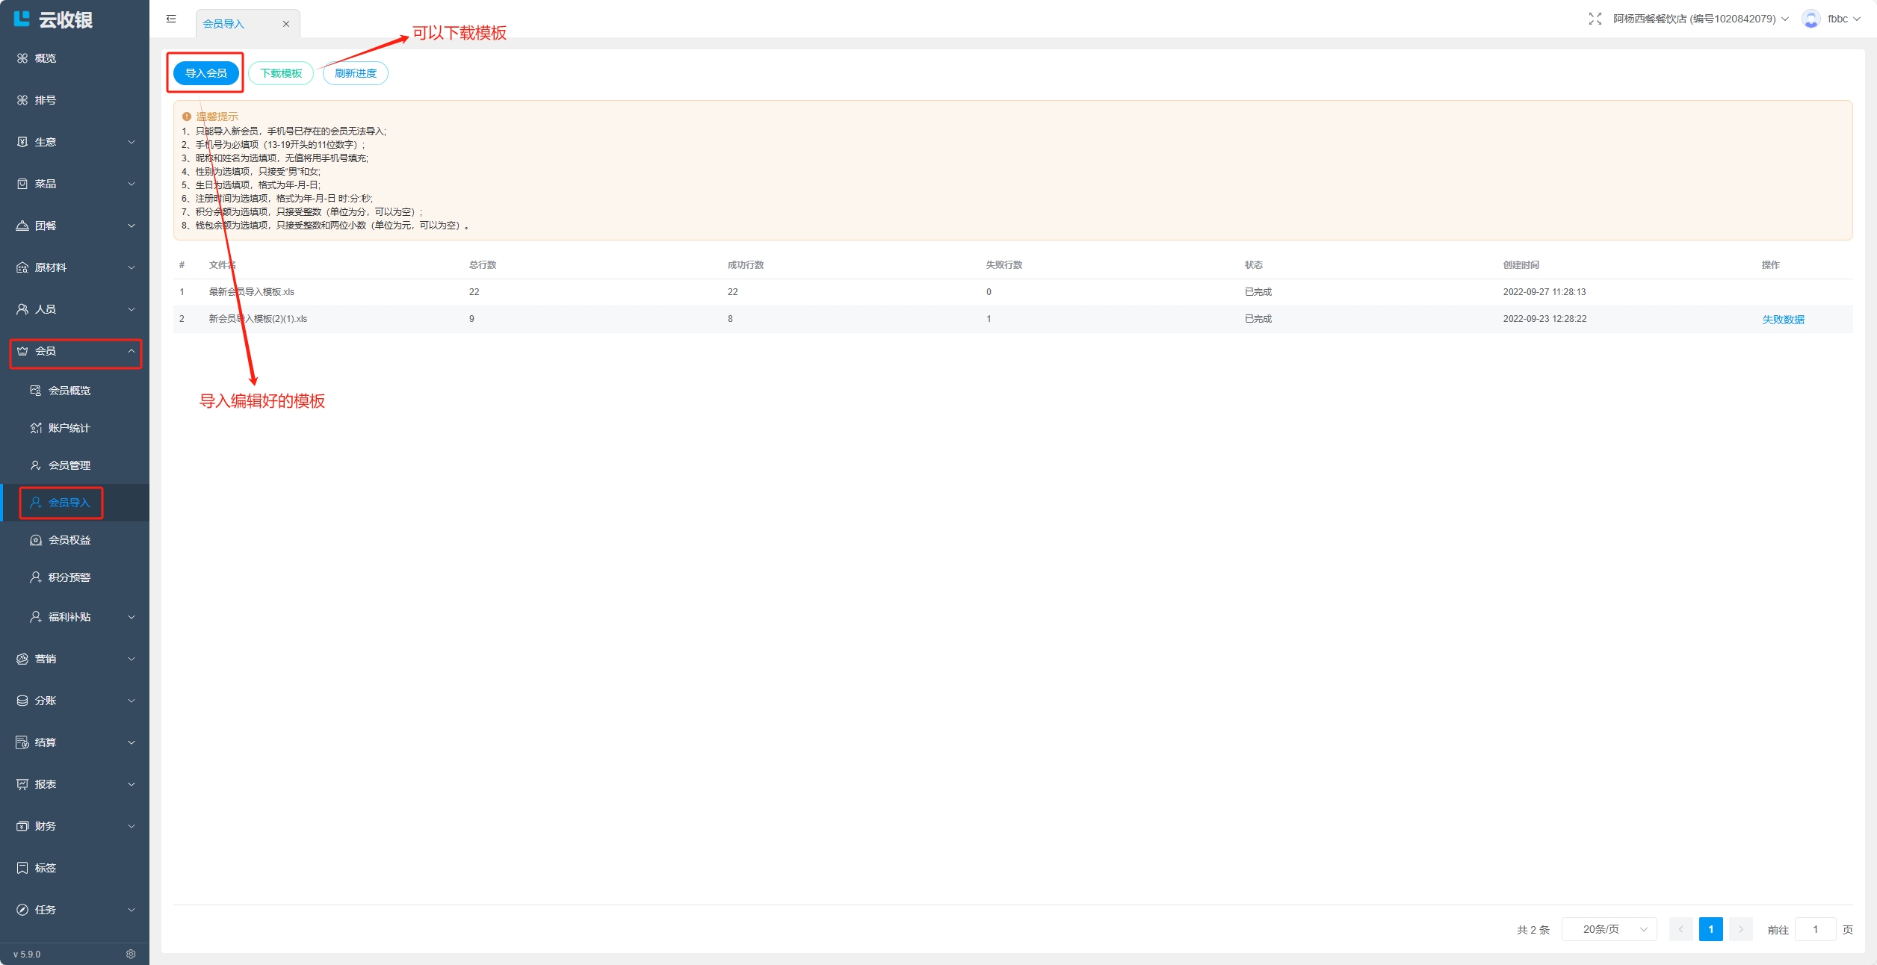
Task: Click the 下载模板 button
Action: pyautogui.click(x=281, y=73)
